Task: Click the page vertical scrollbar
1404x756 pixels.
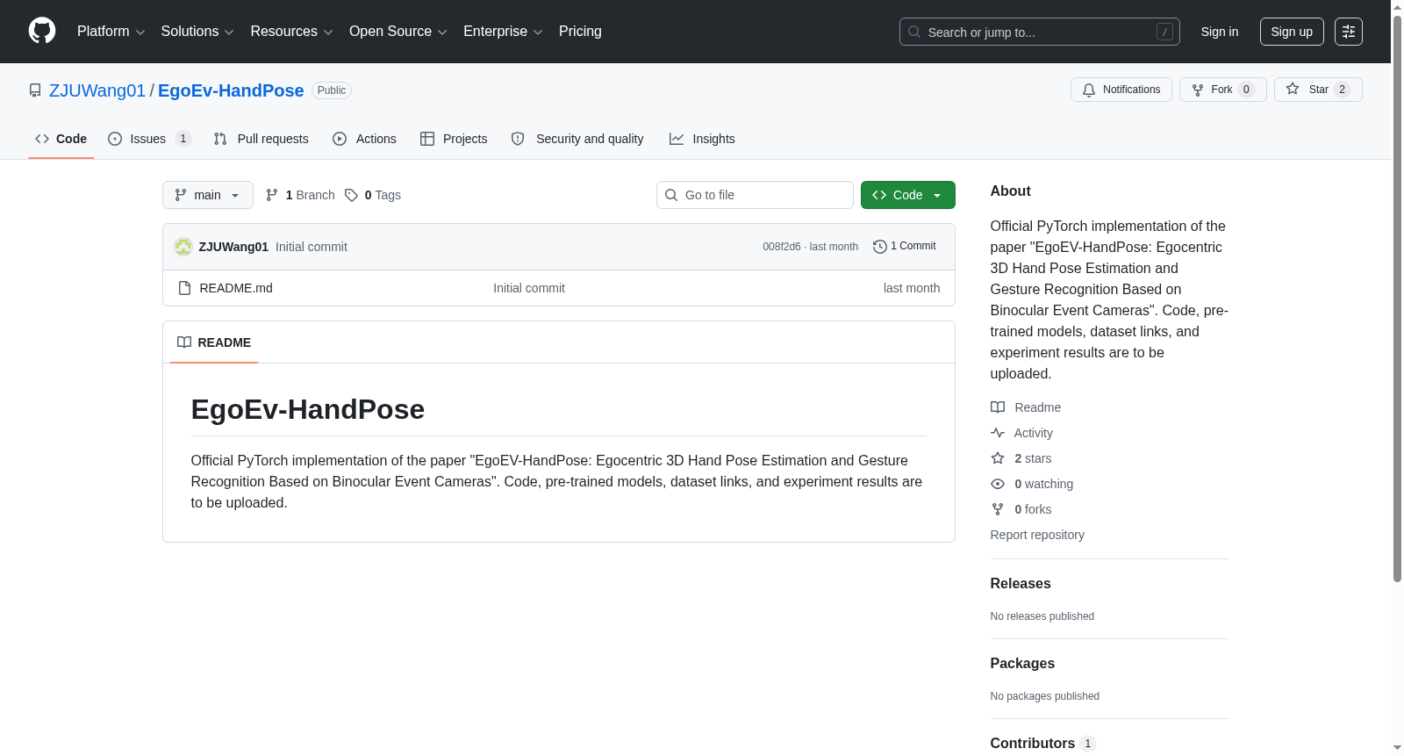Action: [x=1397, y=297]
